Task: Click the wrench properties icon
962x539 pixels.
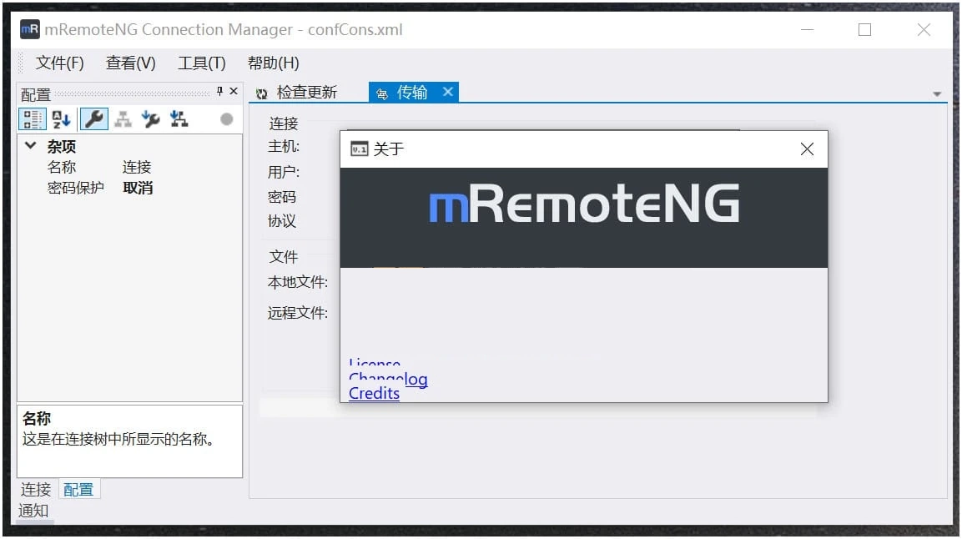Action: click(x=93, y=118)
